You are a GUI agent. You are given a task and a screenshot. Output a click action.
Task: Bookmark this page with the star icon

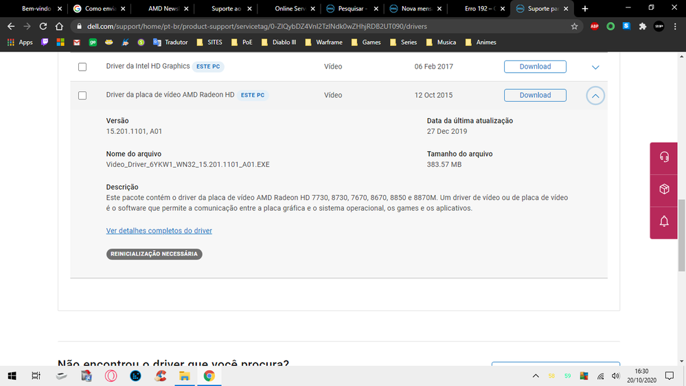coord(574,26)
